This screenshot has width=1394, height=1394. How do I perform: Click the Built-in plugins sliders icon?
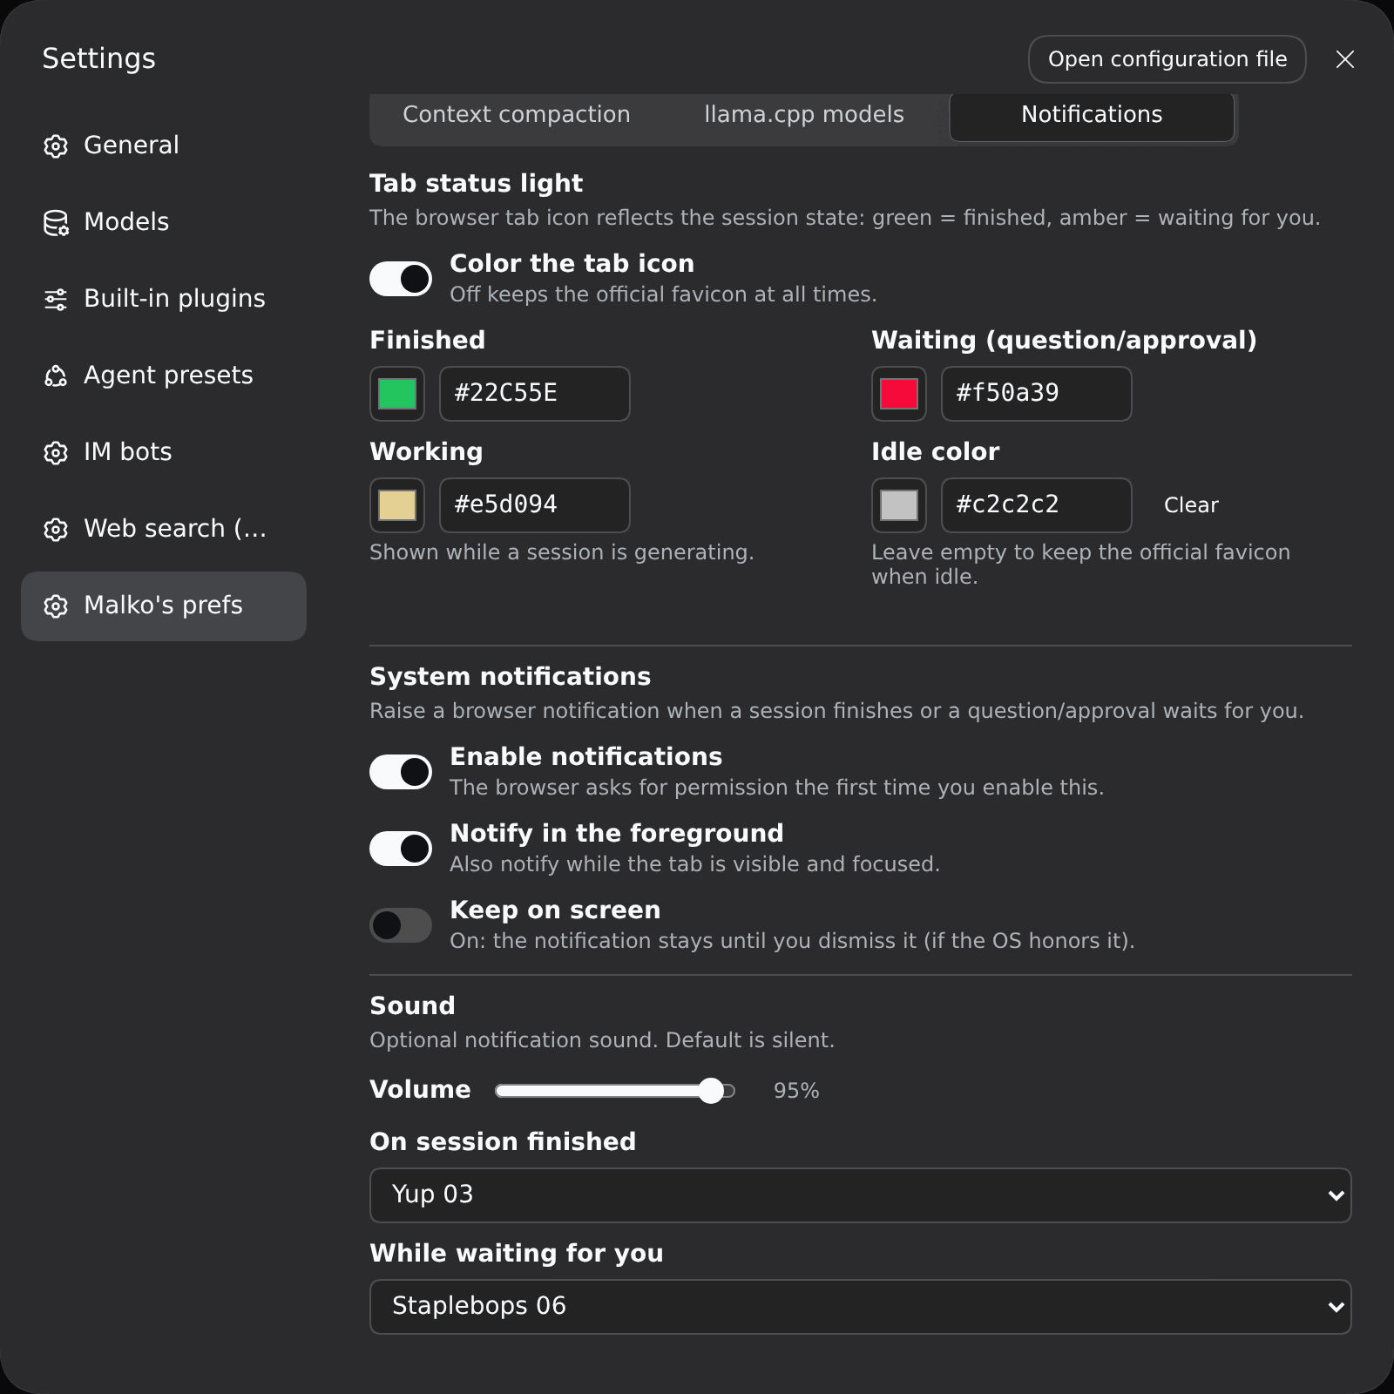point(56,299)
